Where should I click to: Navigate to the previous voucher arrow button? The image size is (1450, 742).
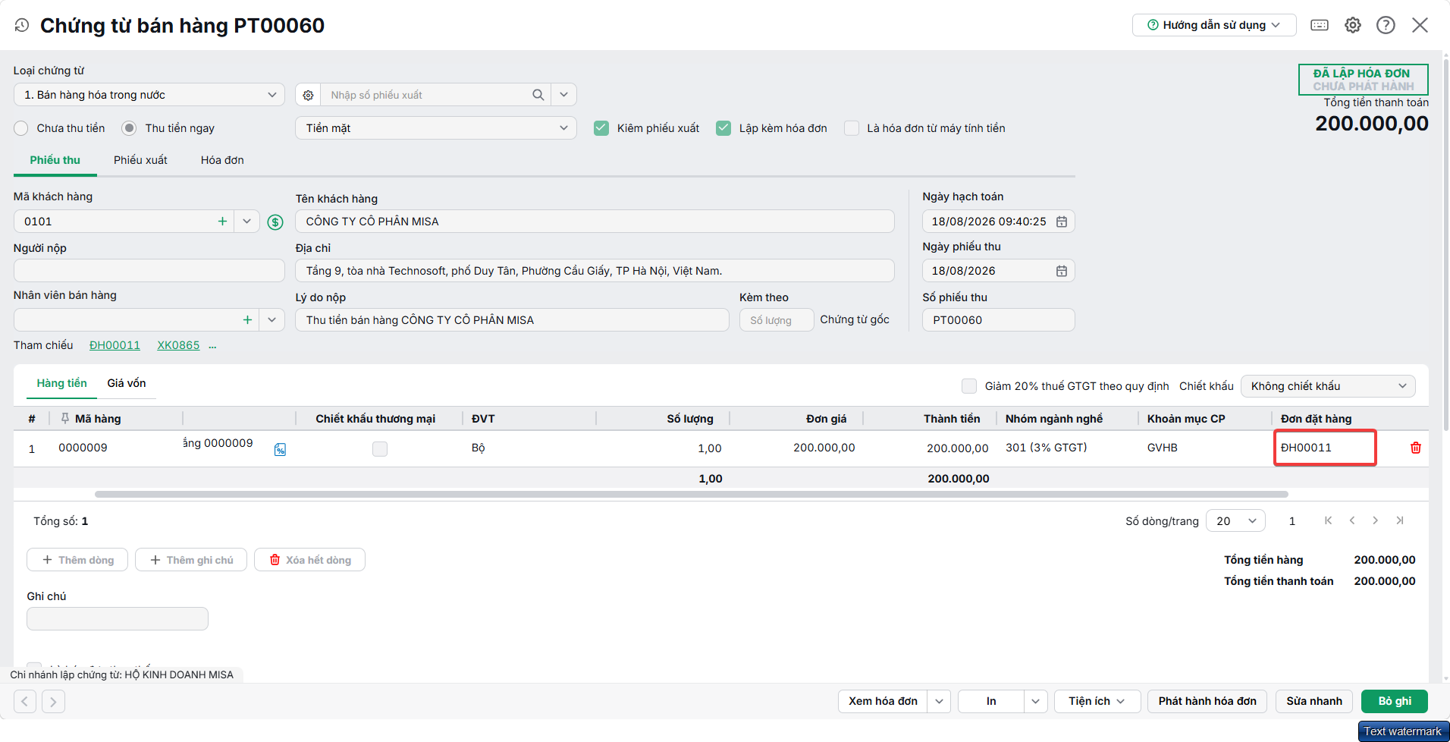25,701
